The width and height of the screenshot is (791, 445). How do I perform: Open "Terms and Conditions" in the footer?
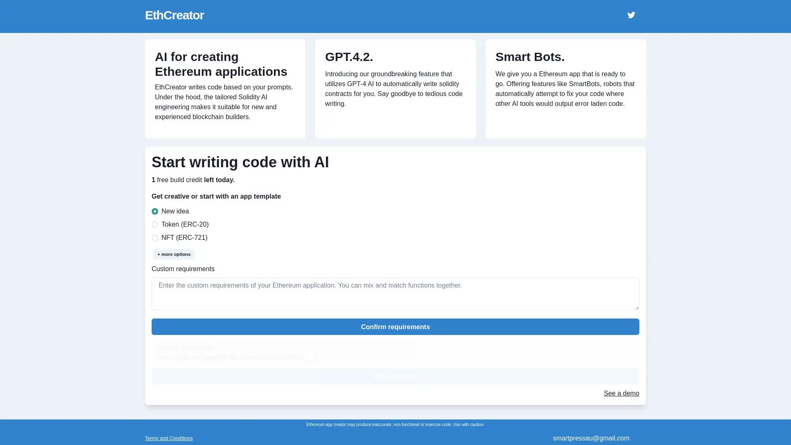[x=168, y=438]
